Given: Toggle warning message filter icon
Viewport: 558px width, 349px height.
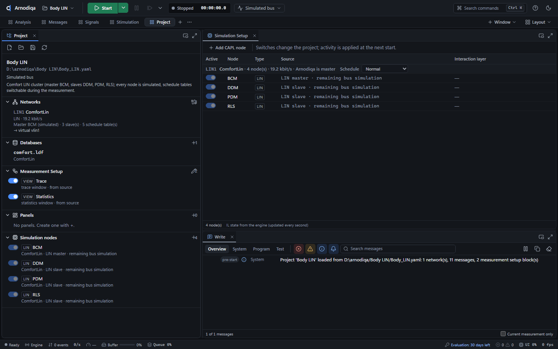Looking at the screenshot, I should pos(310,249).
